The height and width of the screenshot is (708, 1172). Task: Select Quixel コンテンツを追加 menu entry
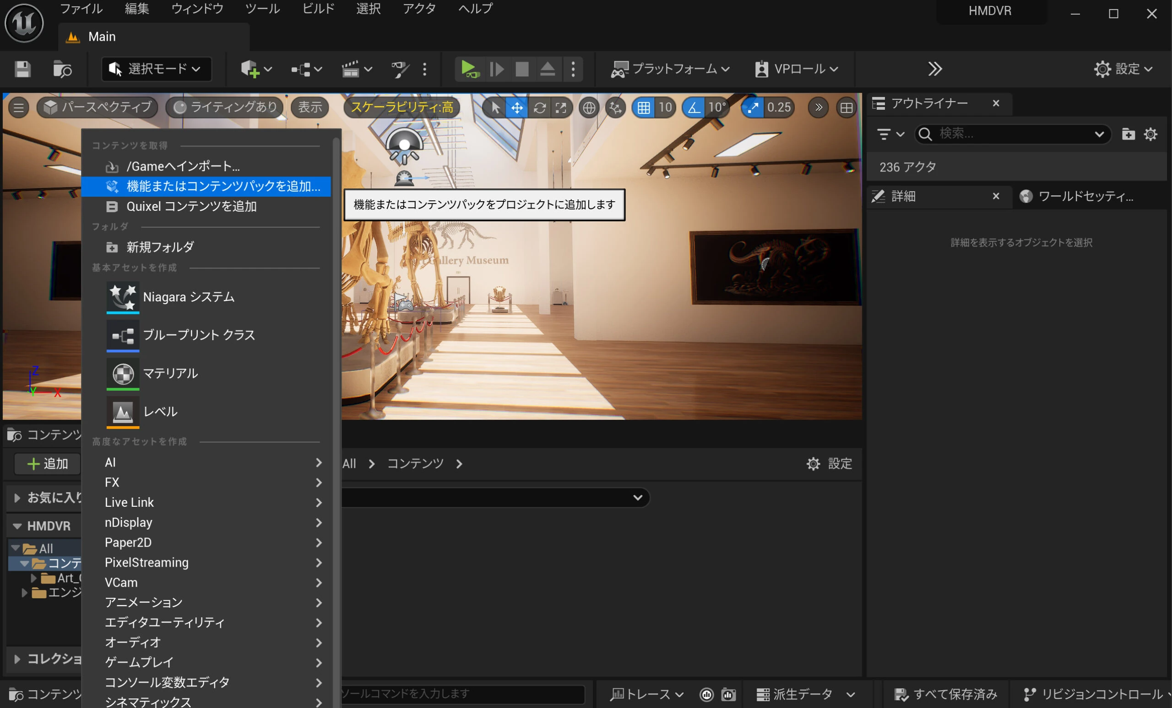coord(191,206)
